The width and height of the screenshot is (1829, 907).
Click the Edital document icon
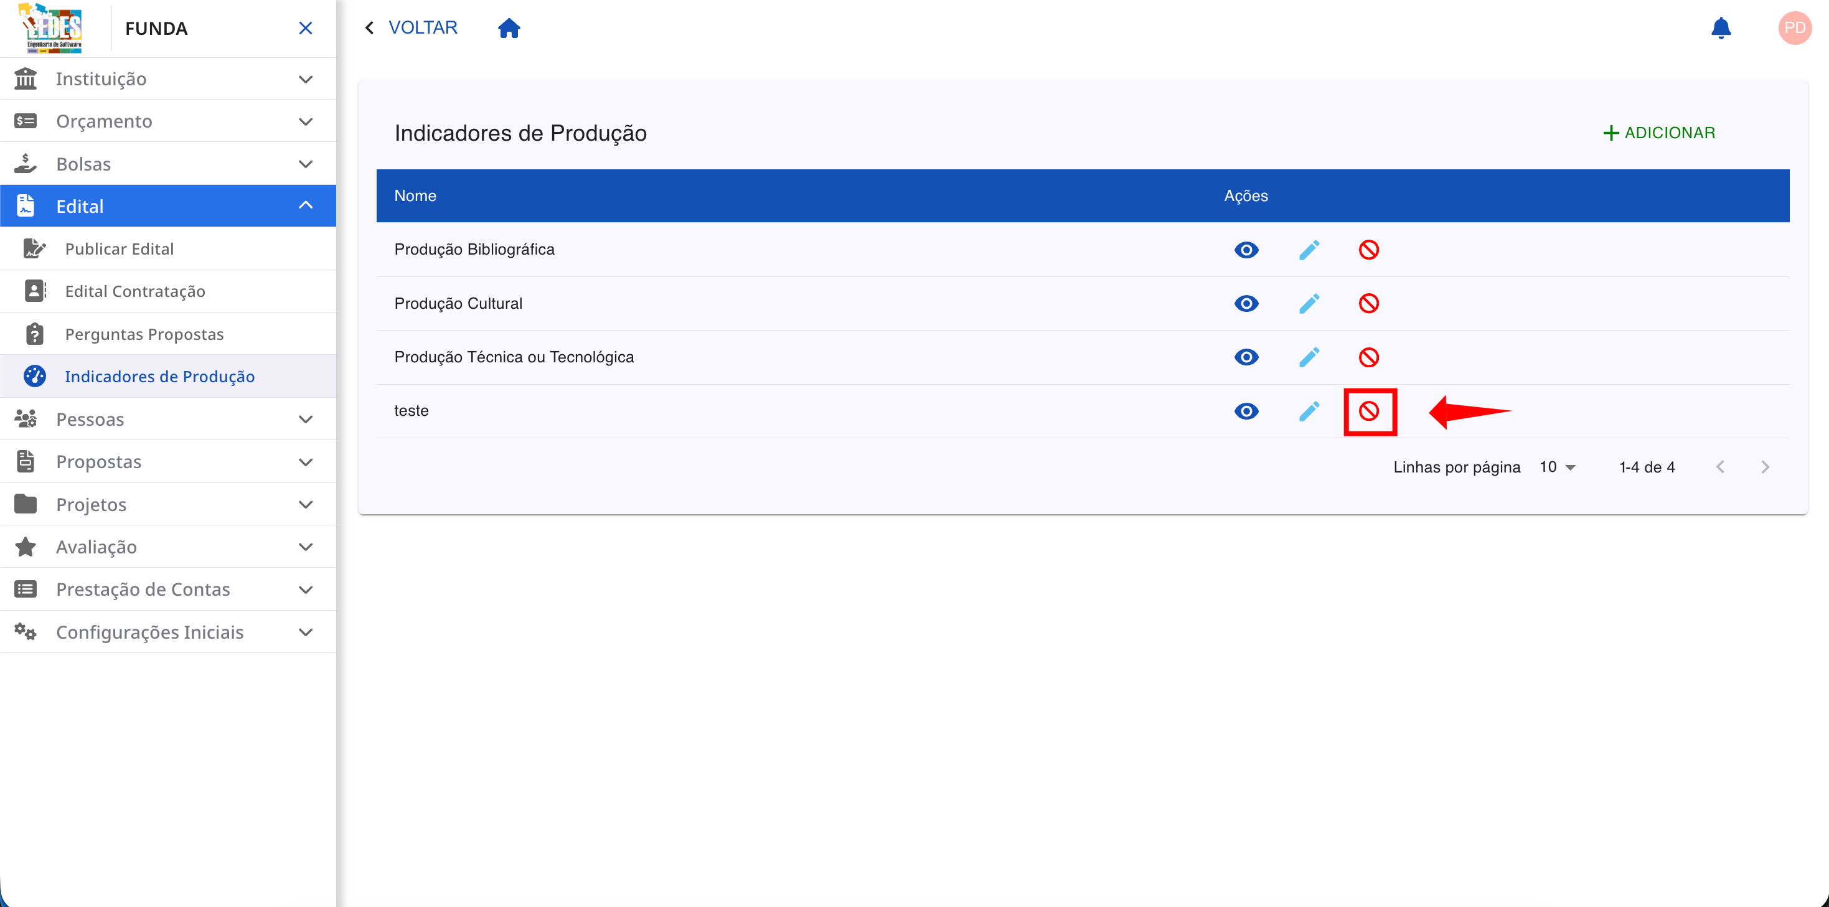tap(26, 206)
